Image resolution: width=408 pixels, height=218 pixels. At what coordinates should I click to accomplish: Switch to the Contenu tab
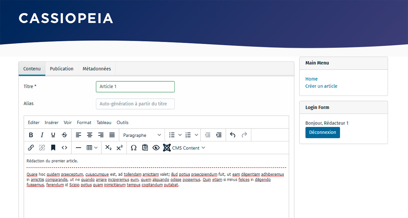point(32,68)
